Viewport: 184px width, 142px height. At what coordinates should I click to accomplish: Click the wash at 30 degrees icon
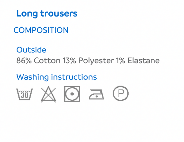coord(25,94)
